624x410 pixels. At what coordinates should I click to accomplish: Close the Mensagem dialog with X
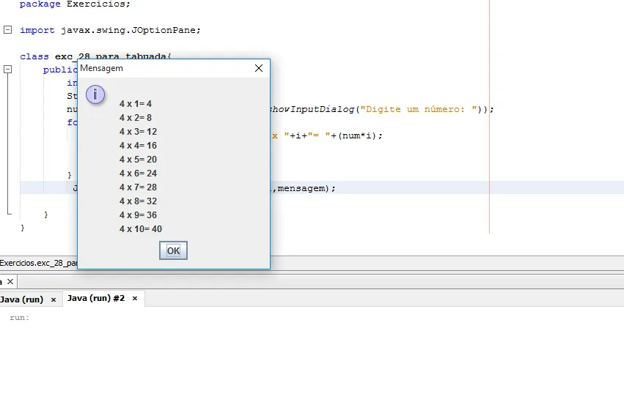[x=259, y=68]
